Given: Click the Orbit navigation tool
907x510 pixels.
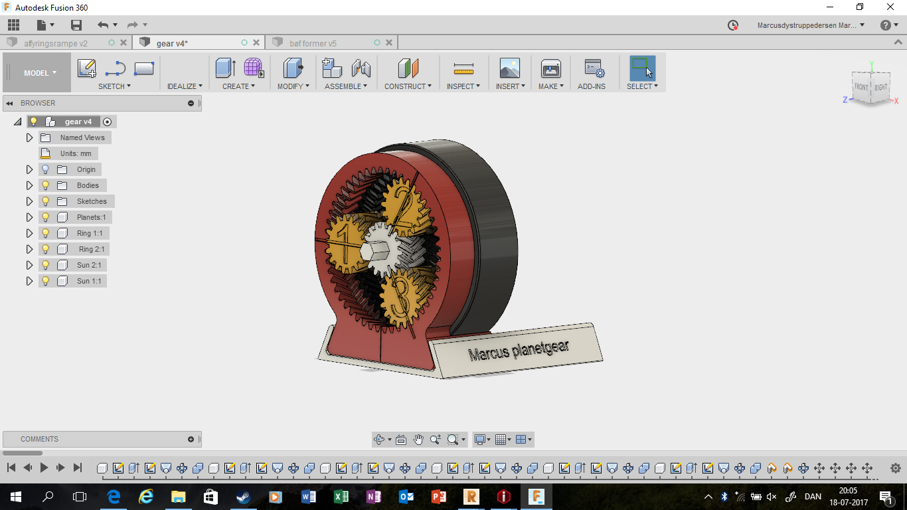Looking at the screenshot, I should pyautogui.click(x=380, y=440).
